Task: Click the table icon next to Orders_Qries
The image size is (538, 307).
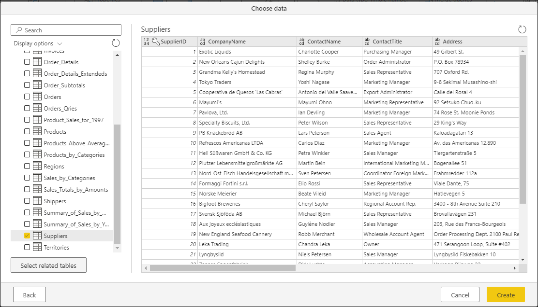Action: click(37, 108)
